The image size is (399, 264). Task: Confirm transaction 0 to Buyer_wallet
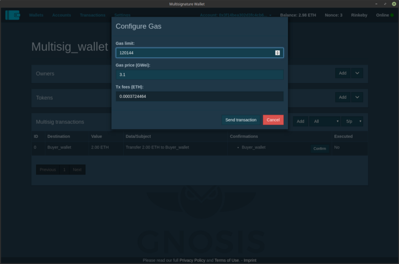pyautogui.click(x=320, y=149)
